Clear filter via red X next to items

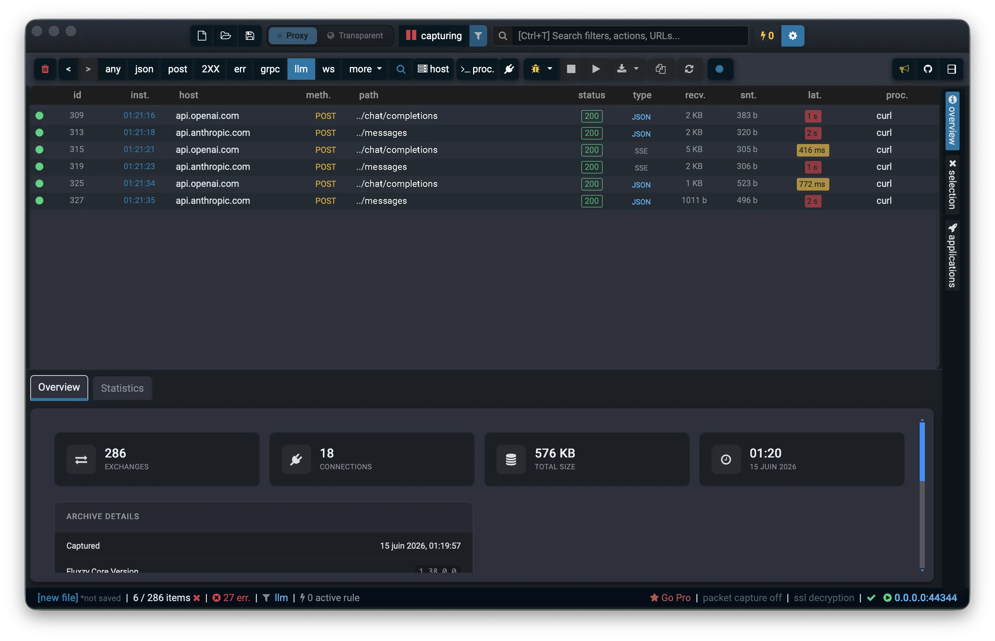(x=196, y=598)
